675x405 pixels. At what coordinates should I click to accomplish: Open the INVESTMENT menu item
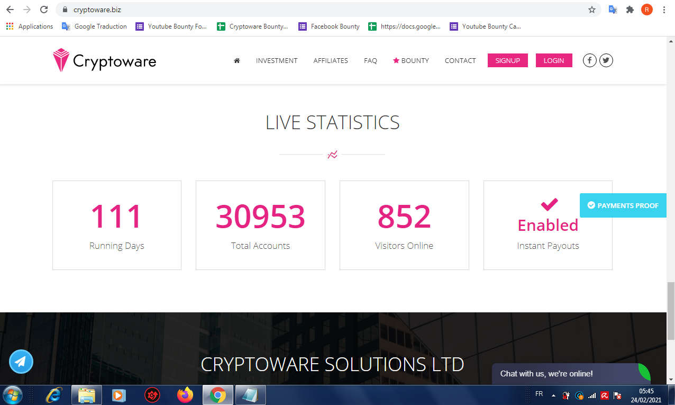pyautogui.click(x=277, y=60)
